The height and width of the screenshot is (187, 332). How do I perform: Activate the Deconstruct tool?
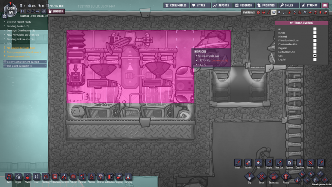point(273,176)
